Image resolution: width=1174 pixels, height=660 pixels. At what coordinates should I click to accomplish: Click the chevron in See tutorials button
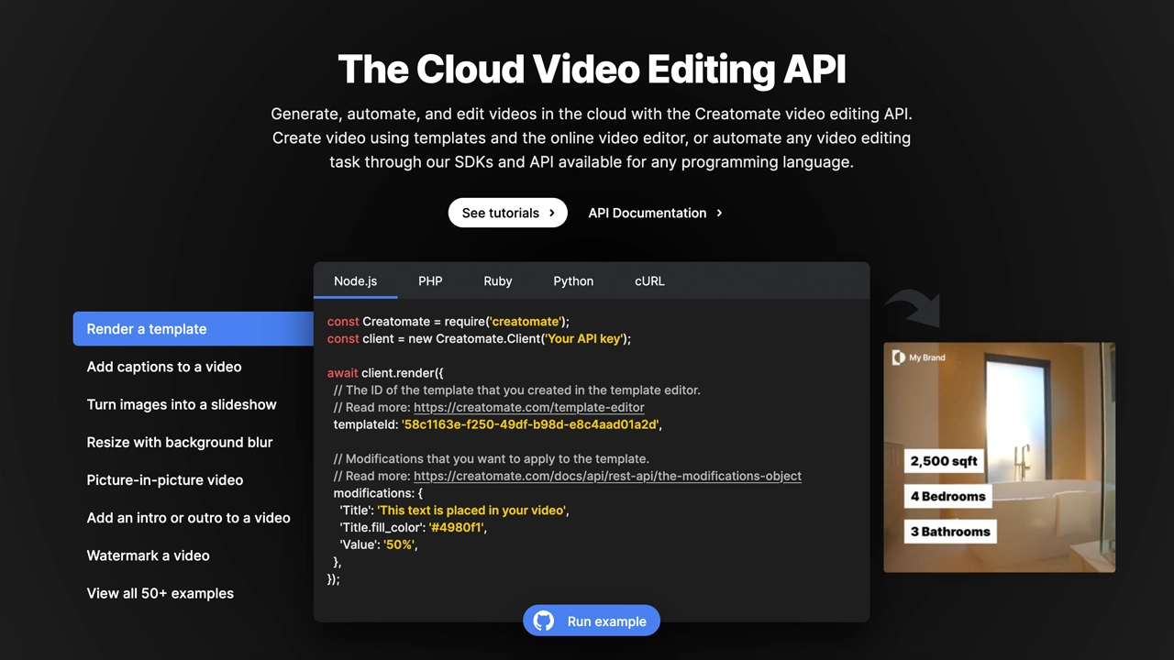[x=551, y=213]
